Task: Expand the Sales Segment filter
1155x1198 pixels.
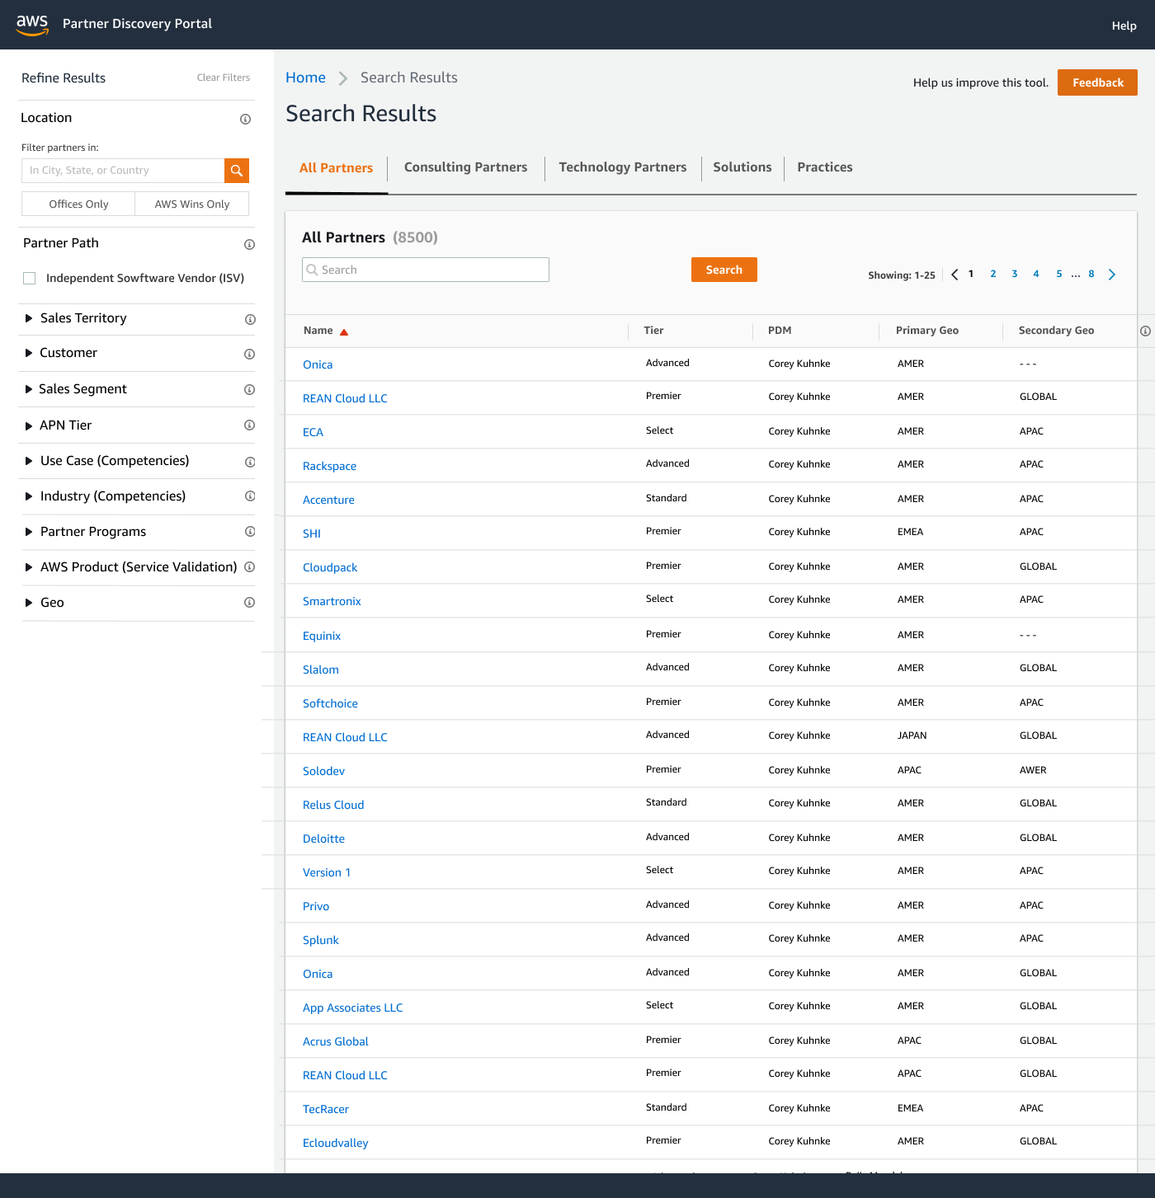Action: pos(29,389)
